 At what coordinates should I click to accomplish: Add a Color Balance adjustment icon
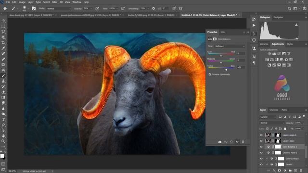[271, 60]
